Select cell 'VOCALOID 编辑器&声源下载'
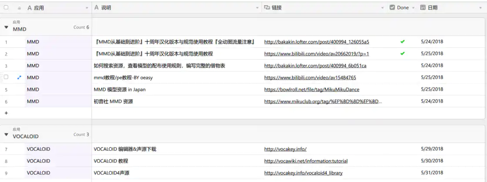 [177, 149]
